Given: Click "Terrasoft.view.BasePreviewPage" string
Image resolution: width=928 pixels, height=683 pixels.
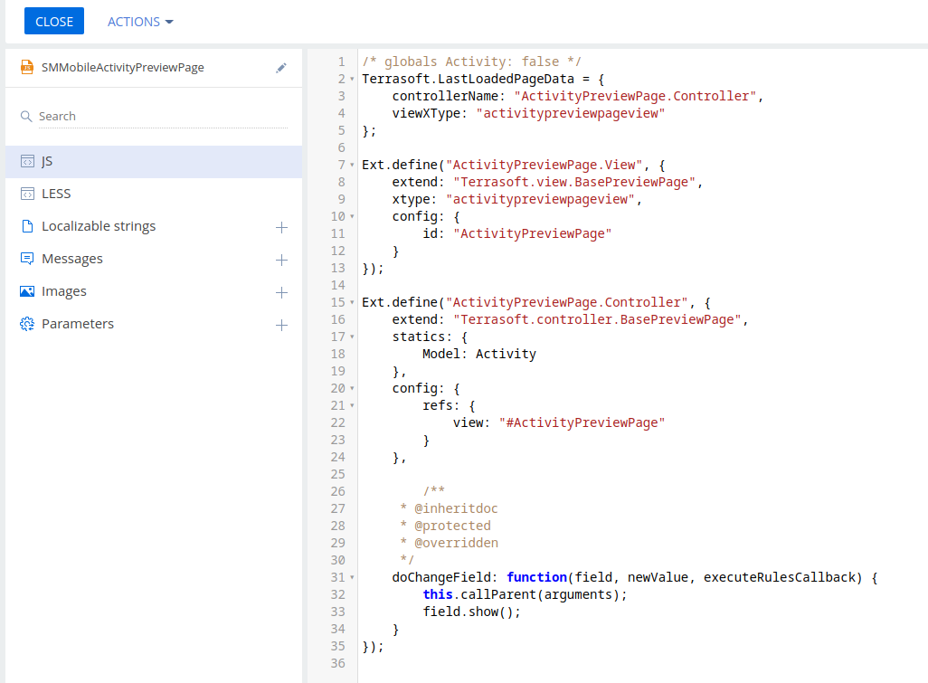Looking at the screenshot, I should tap(574, 182).
